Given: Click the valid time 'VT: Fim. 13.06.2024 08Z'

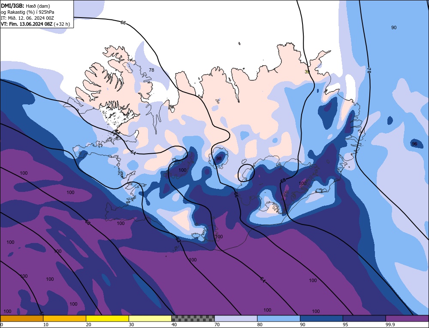Looking at the screenshot, I should (27, 24).
